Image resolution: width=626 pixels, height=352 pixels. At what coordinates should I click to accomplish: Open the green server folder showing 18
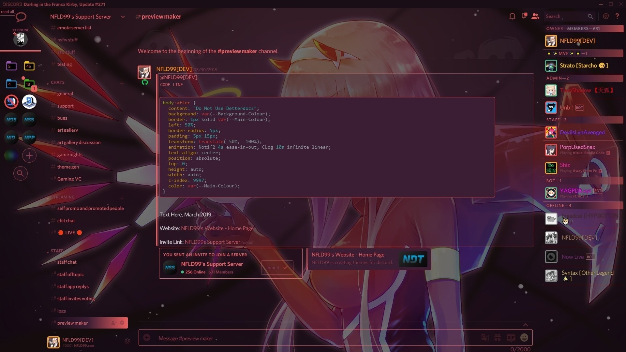29,84
